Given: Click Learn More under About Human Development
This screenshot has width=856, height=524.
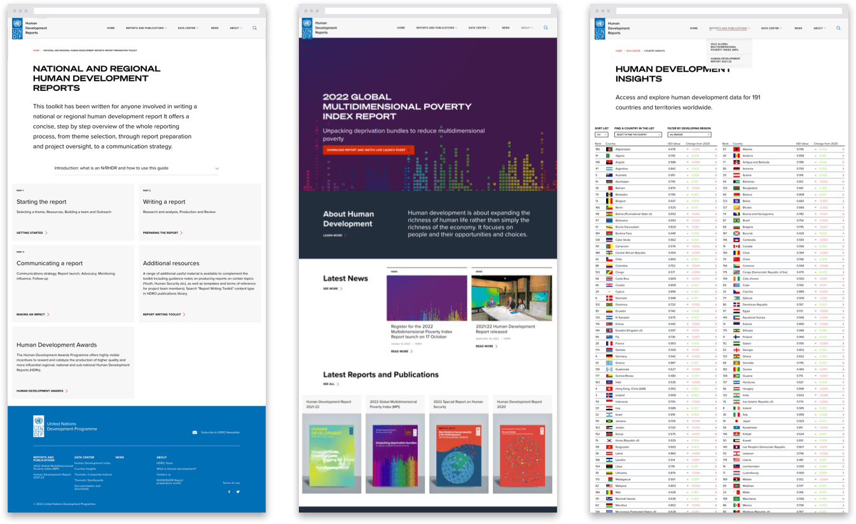Looking at the screenshot, I should [334, 235].
